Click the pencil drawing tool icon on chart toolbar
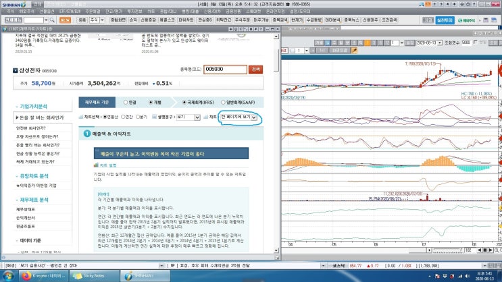 [354, 50]
